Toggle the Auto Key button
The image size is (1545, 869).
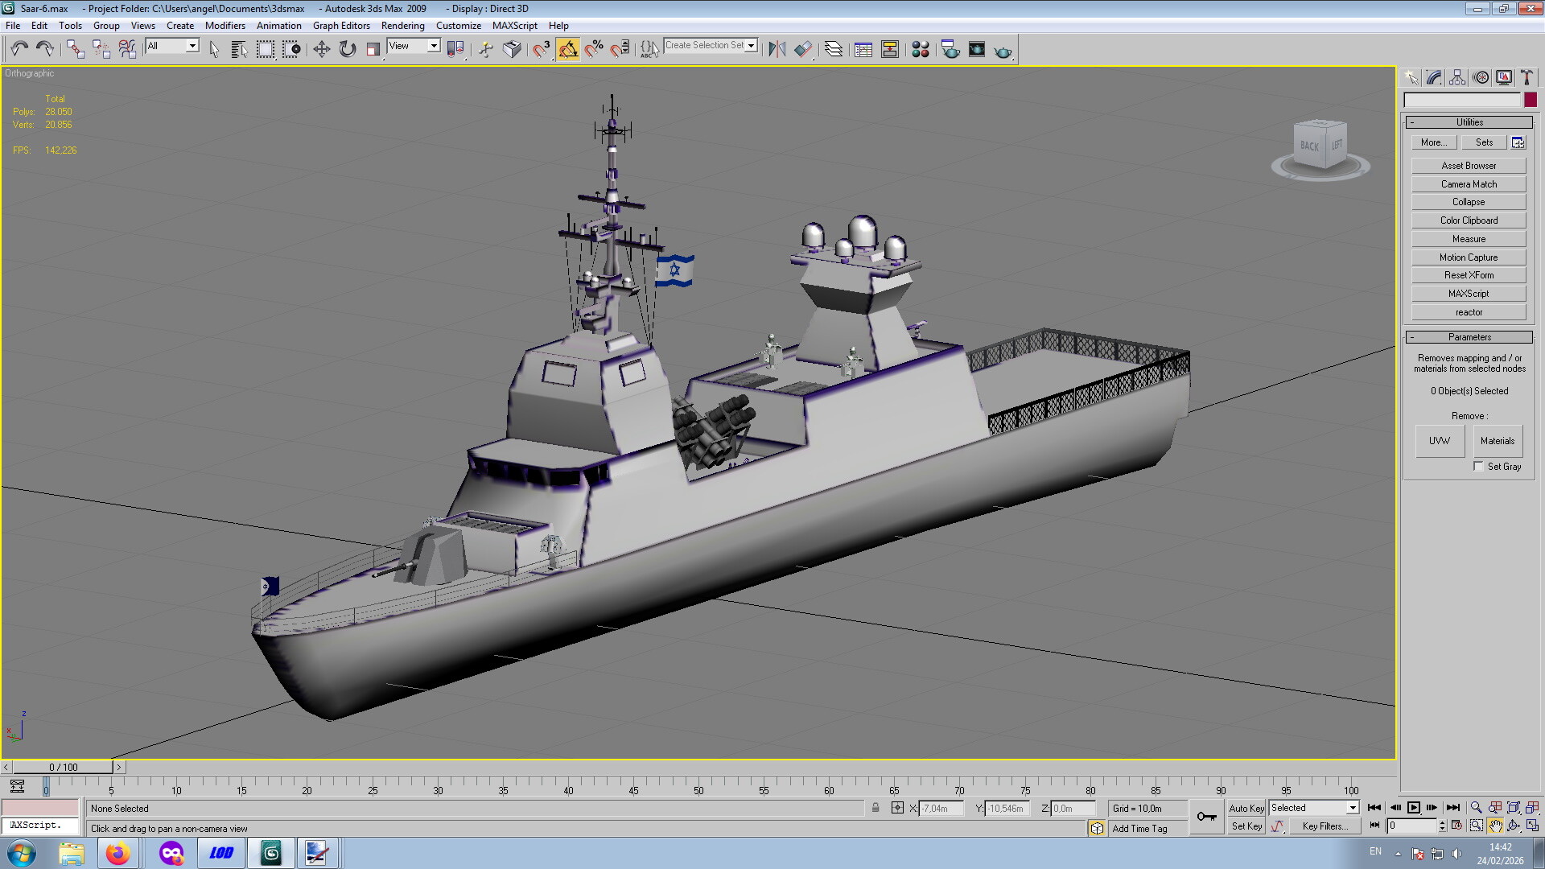coord(1246,808)
